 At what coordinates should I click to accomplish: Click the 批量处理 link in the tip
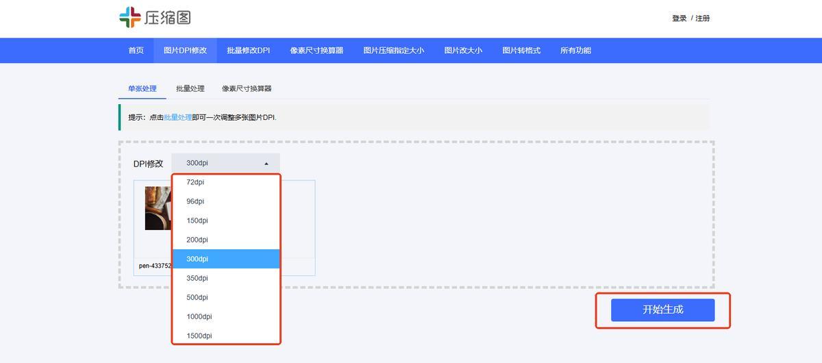click(x=177, y=117)
